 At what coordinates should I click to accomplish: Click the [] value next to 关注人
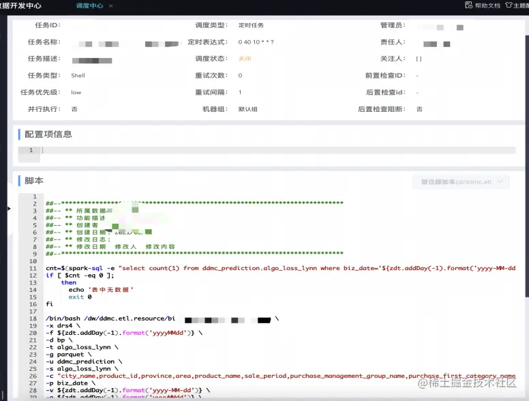[419, 59]
